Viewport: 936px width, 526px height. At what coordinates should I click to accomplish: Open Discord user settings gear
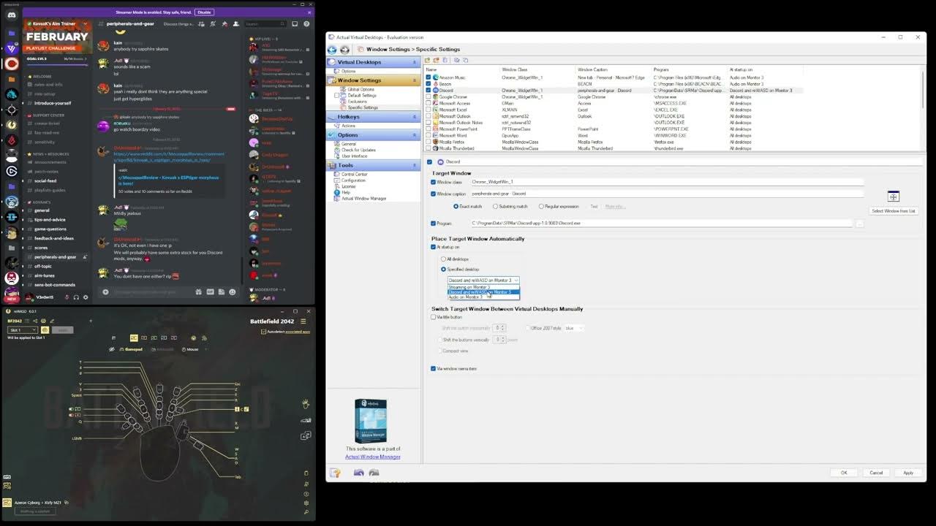[x=86, y=297]
